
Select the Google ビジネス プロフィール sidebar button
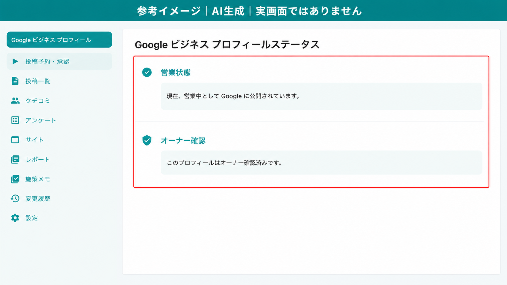59,40
